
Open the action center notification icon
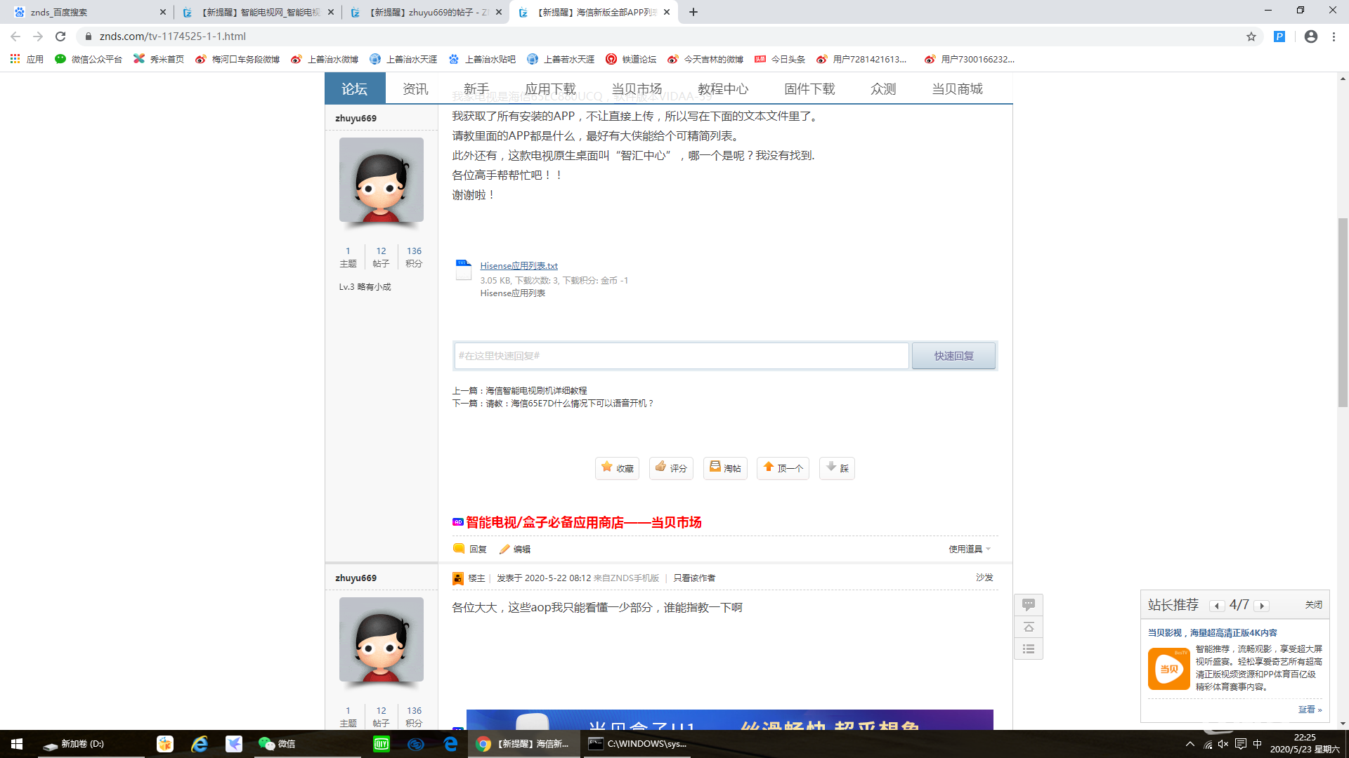pos(1241,744)
